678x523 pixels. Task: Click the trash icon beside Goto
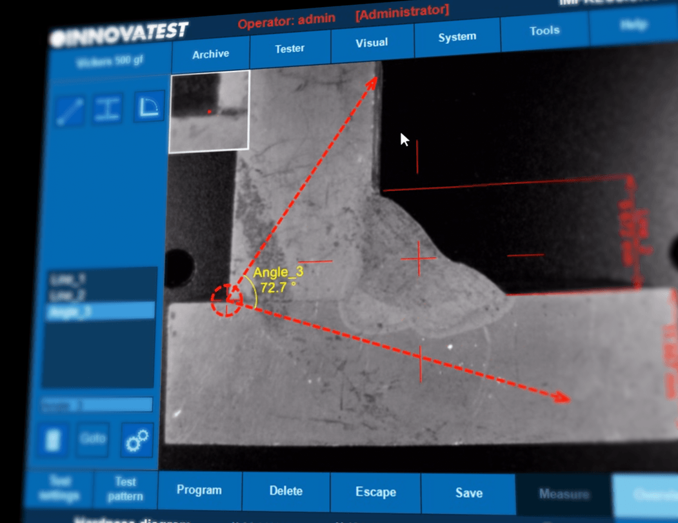pyautogui.click(x=54, y=440)
